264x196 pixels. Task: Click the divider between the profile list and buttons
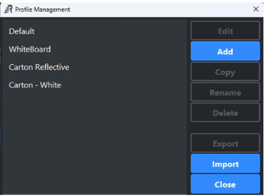pyautogui.click(x=189, y=105)
